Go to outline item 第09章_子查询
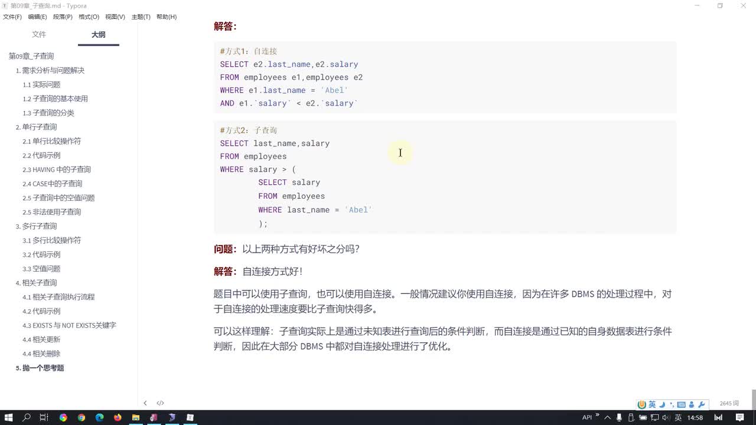Image resolution: width=756 pixels, height=425 pixels. click(x=31, y=56)
